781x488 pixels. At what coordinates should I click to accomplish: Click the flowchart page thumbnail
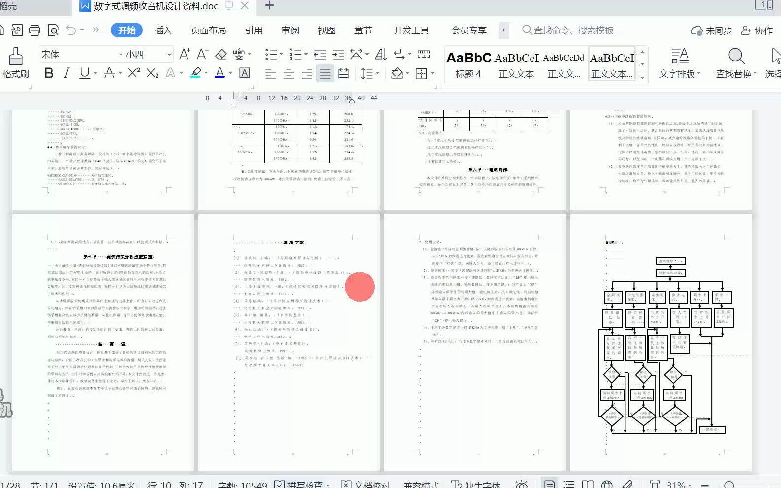(x=661, y=342)
